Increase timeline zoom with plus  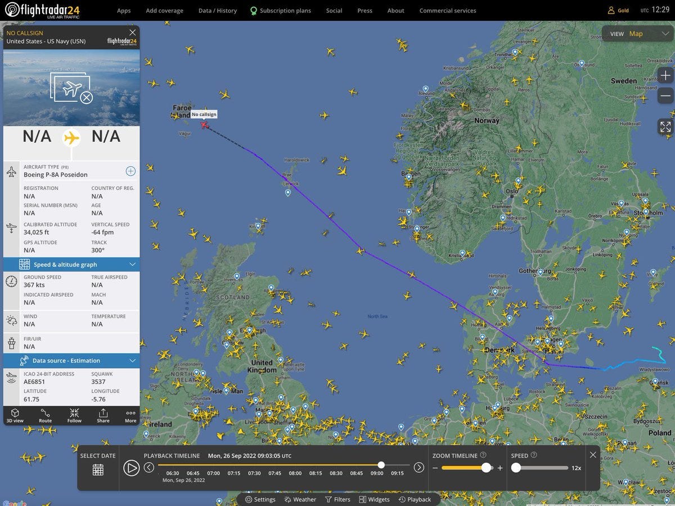coord(500,468)
